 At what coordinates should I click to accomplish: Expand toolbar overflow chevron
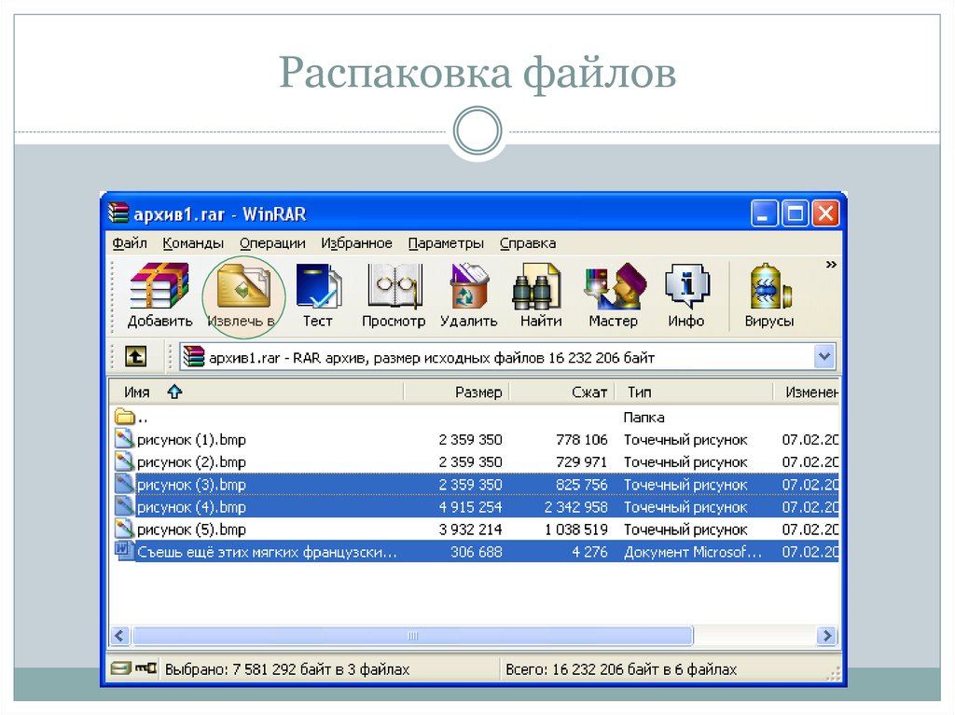coord(831,265)
